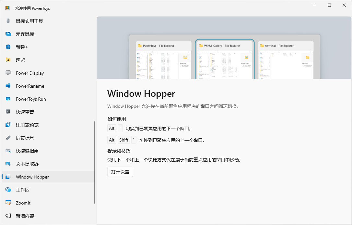Viewport: 352px width, 225px height.
Task: Click the 工作区 icon
Action: [x=8, y=190]
